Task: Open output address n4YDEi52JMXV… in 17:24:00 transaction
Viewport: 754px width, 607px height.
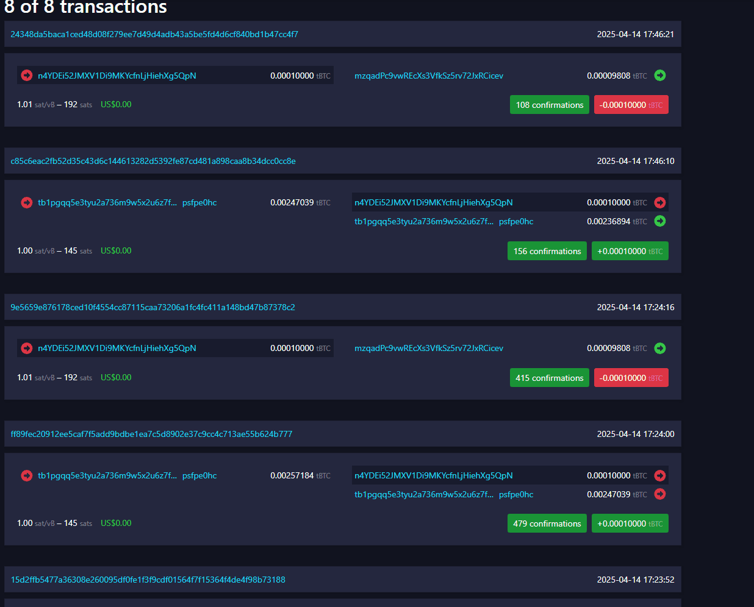Action: tap(434, 475)
